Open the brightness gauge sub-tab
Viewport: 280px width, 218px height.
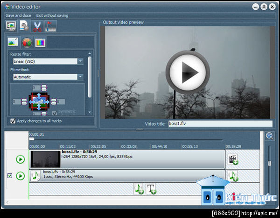[x=27, y=43]
